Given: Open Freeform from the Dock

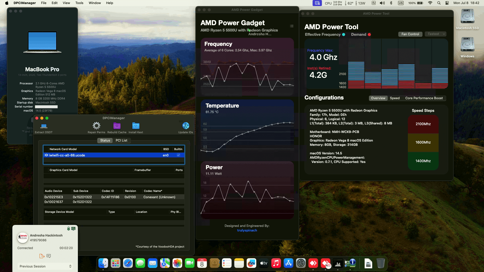Looking at the screenshot, I should click(x=251, y=263).
